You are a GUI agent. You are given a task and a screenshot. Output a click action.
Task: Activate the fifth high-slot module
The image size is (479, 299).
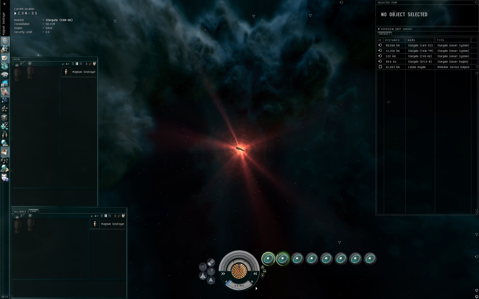pyautogui.click(x=326, y=259)
